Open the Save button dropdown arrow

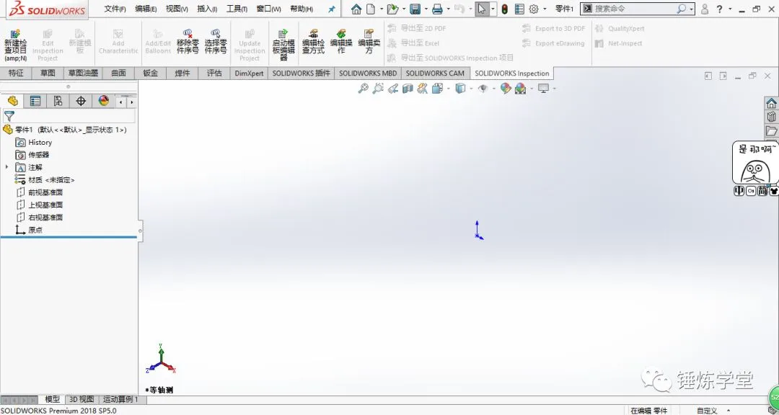426,9
